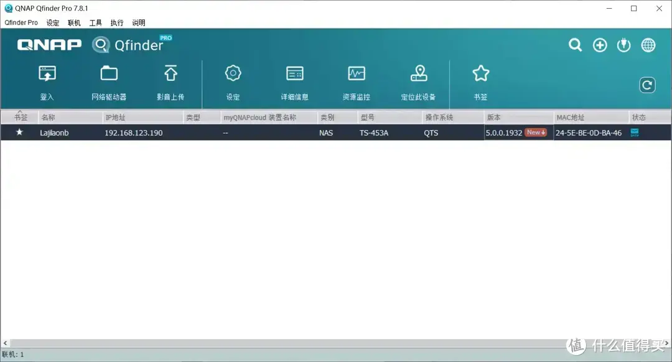Select the 登入 (Login) icon
This screenshot has height=362, width=672.
coord(47,81)
